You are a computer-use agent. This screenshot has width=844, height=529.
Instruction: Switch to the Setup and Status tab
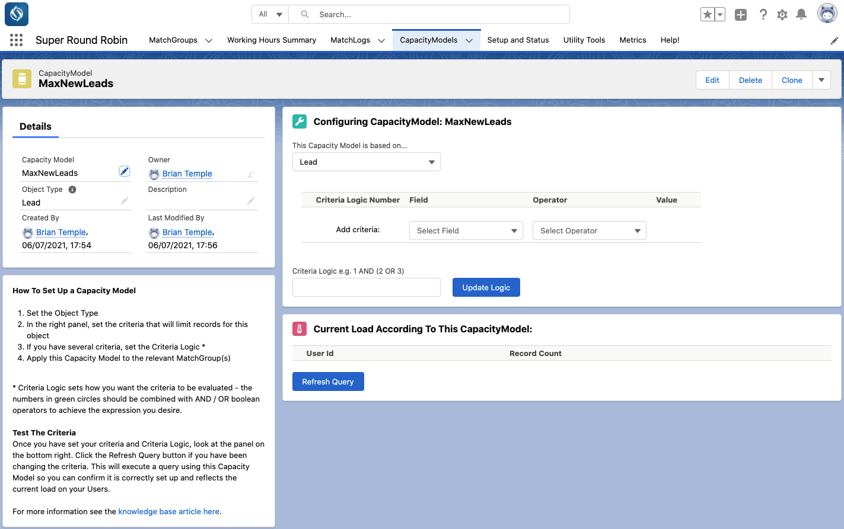[518, 40]
